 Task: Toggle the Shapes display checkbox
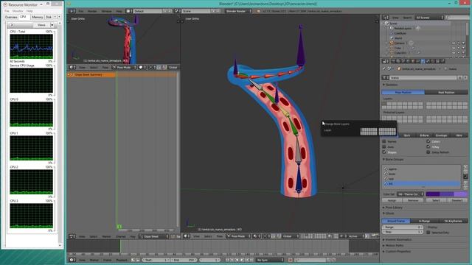coord(384,152)
